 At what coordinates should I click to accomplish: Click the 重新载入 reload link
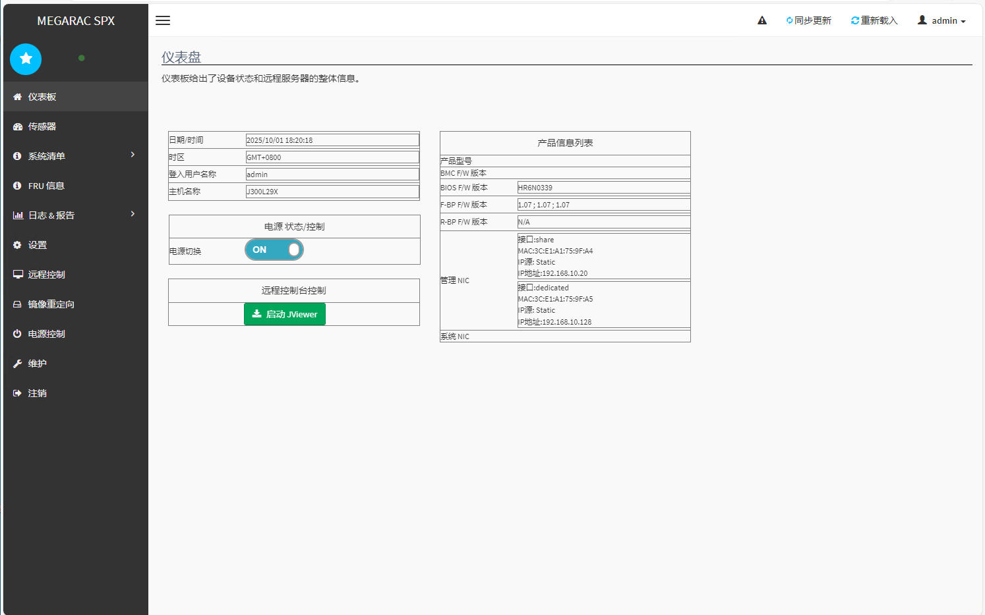[x=874, y=20]
